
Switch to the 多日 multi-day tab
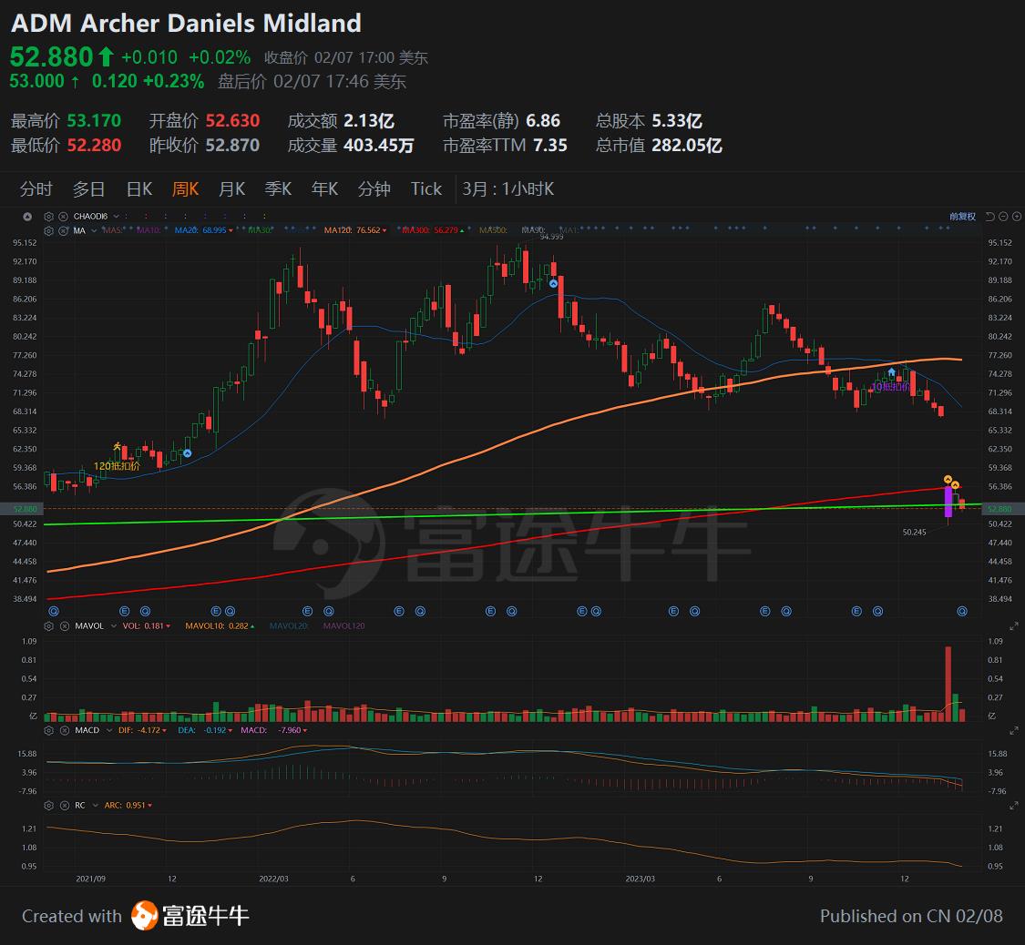[x=89, y=188]
